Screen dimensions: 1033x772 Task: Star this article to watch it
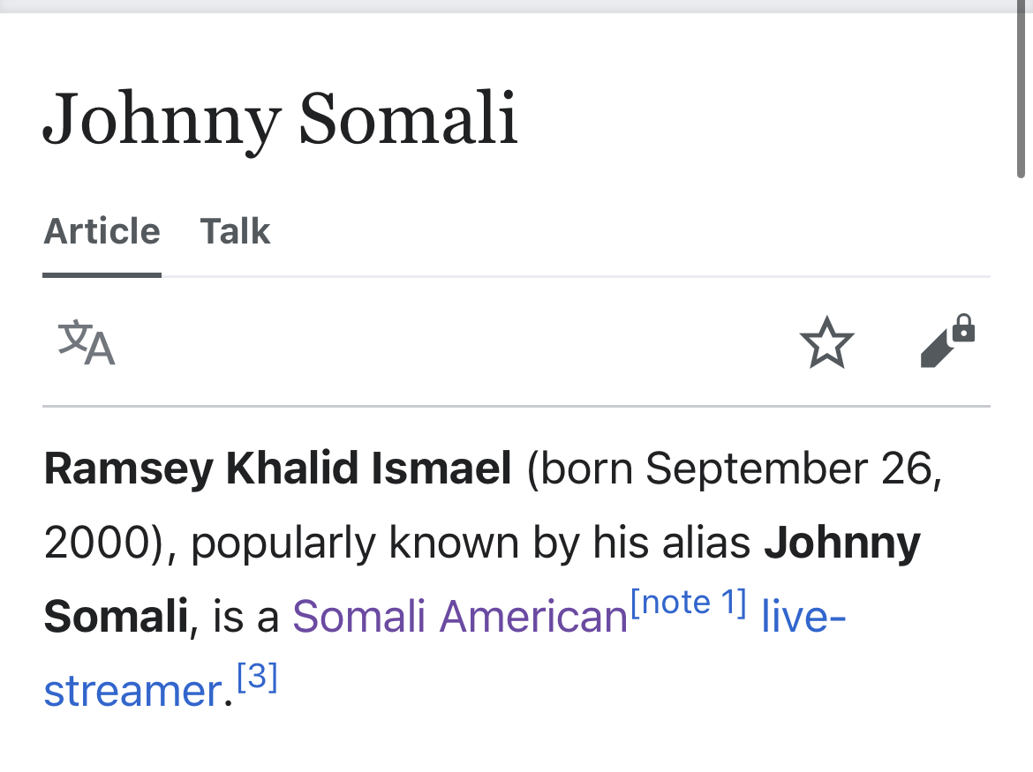pos(826,343)
